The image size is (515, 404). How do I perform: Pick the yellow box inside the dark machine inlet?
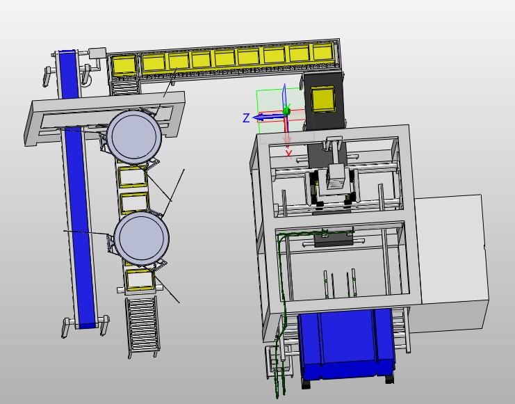(x=323, y=99)
